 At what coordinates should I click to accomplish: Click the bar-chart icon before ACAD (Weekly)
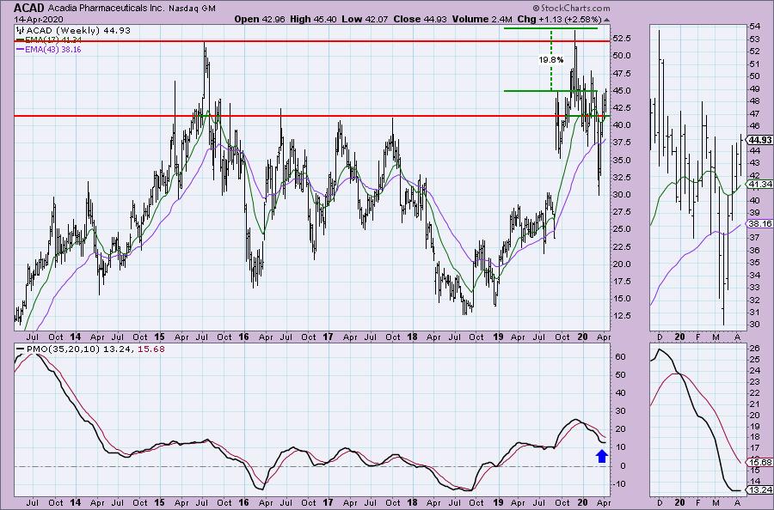click(21, 30)
